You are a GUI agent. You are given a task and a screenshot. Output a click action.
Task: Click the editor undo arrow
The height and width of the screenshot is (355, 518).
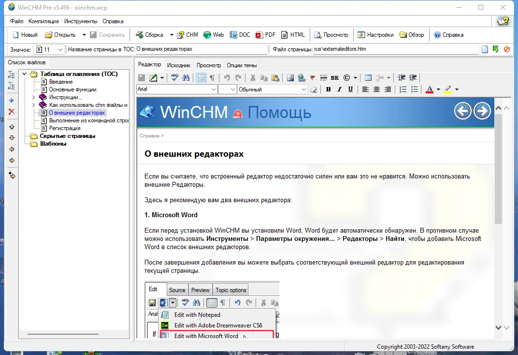(227, 78)
